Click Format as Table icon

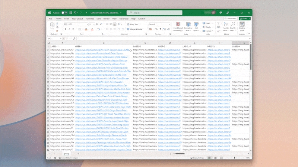[188, 27]
